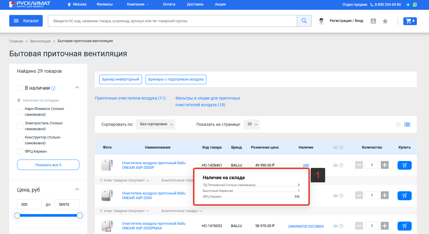Click the search magnifier button
Screen dimensions: 429x234
coord(304,21)
